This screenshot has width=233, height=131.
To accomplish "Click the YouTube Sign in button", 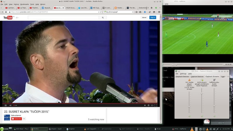I will [153, 17].
